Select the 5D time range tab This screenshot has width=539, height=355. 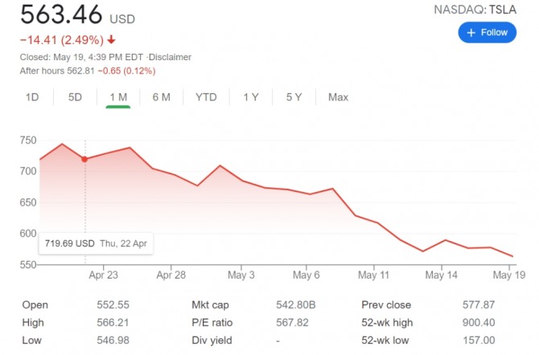tap(75, 97)
